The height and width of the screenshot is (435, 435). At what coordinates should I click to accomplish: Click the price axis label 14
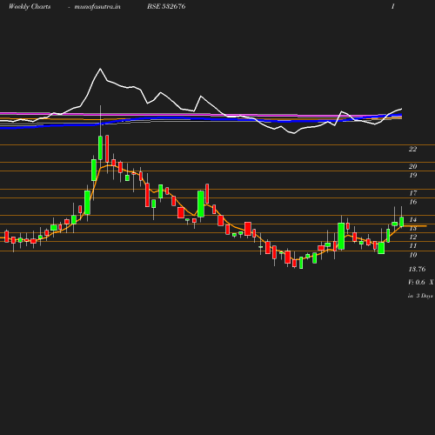pyautogui.click(x=413, y=220)
